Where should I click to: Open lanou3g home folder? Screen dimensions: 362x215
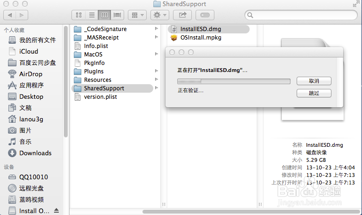(x=25, y=119)
